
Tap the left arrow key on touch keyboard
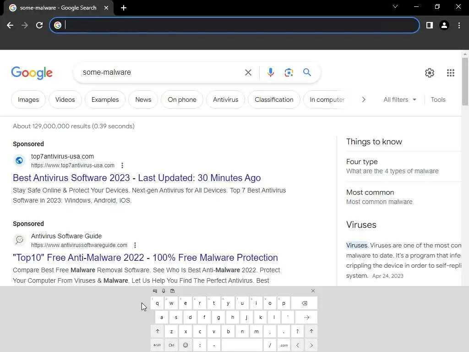pyautogui.click(x=297, y=345)
